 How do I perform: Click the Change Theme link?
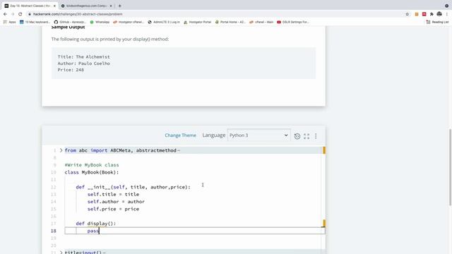click(181, 135)
